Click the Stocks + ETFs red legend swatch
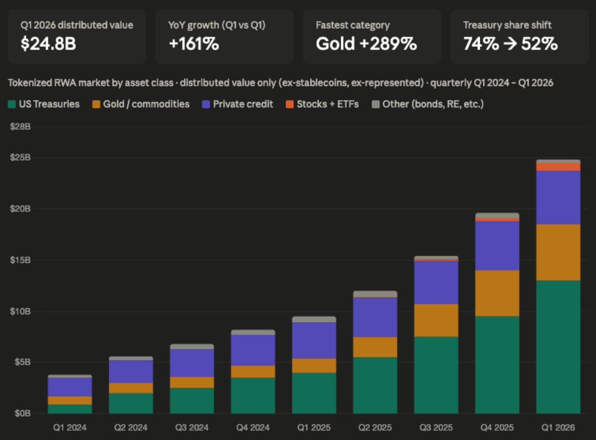Image resolution: width=596 pixels, height=440 pixels. coord(290,104)
